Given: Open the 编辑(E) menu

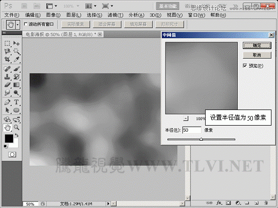Looking at the screenshot, I should pos(33,15).
